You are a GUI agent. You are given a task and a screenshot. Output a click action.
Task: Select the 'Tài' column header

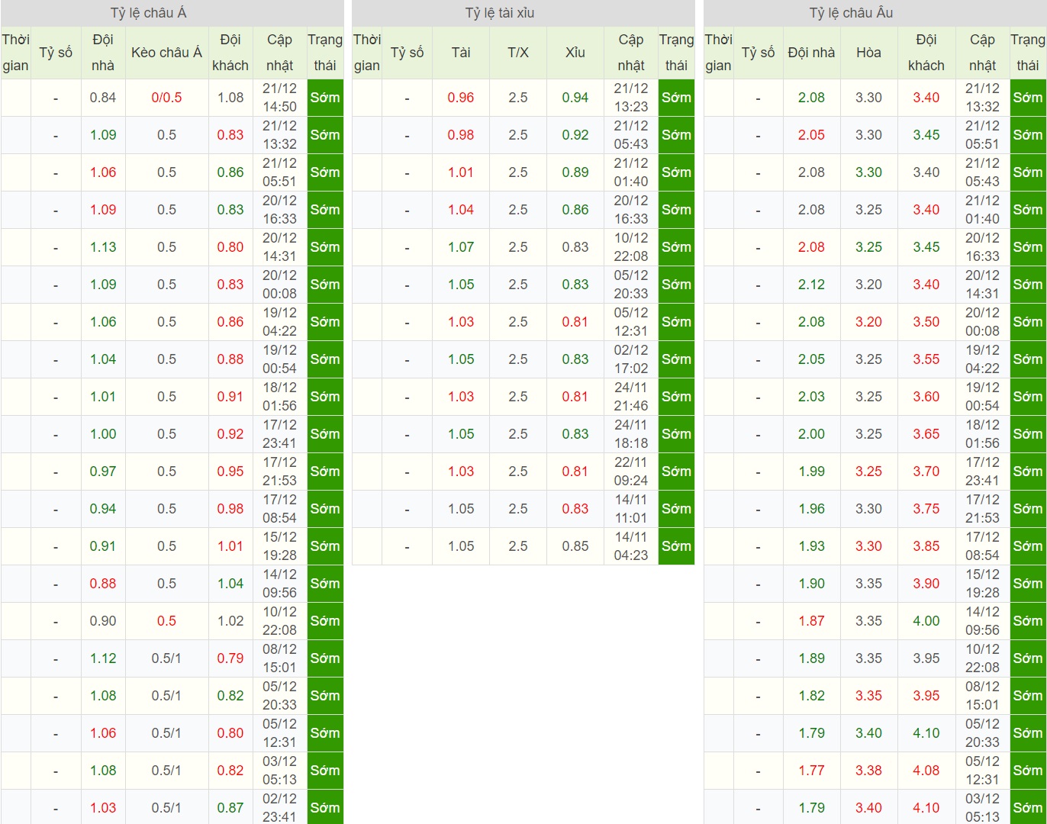(461, 53)
